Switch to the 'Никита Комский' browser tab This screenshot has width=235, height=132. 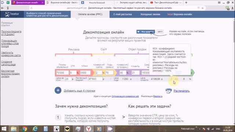(x=97, y=3)
